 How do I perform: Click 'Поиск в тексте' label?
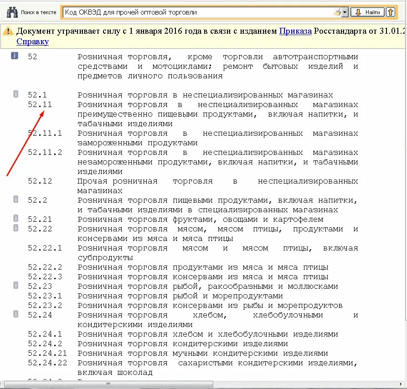[x=38, y=12]
